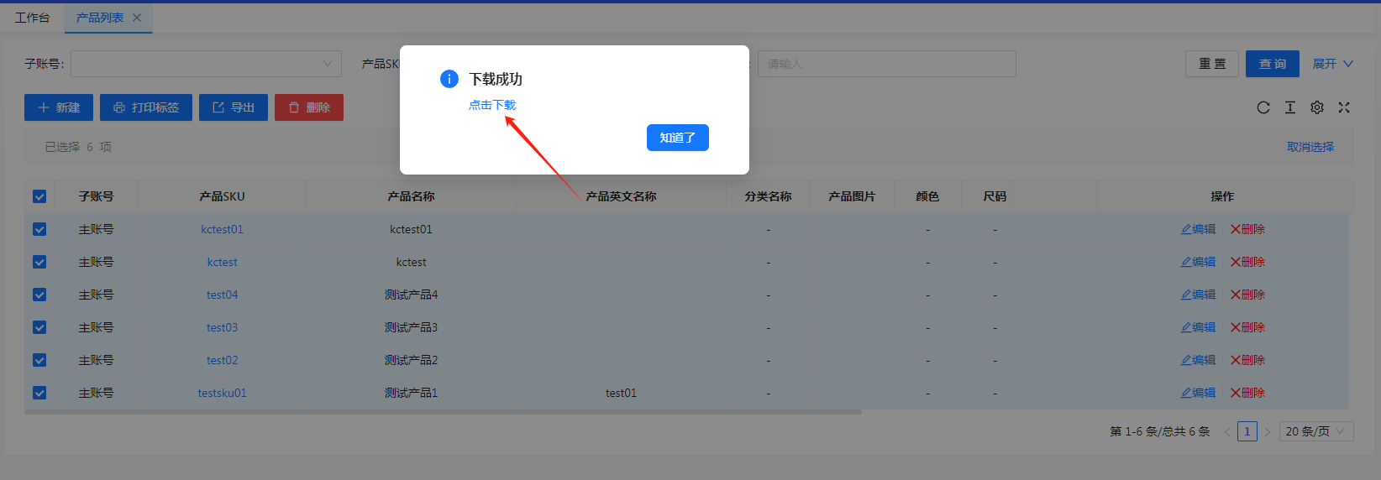This screenshot has width=1381, height=480.
Task: Go to next page arrow in pagination
Action: (1268, 431)
